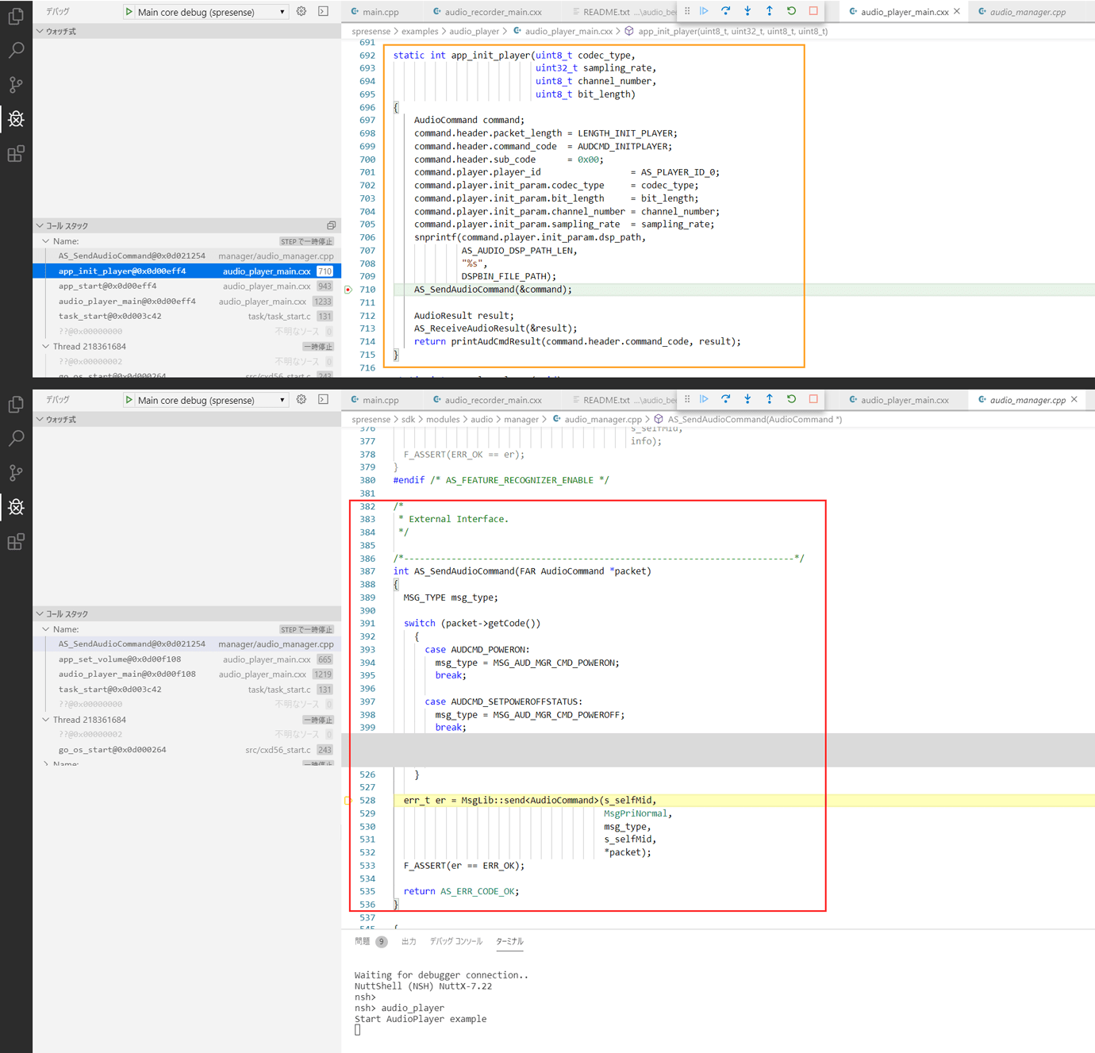Select app_start@0x0d00eff4 call stack frame

(187, 286)
